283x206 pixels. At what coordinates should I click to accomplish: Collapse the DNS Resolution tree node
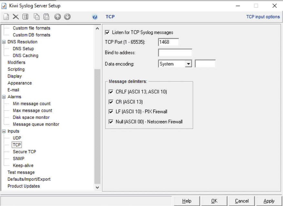click(x=4, y=42)
